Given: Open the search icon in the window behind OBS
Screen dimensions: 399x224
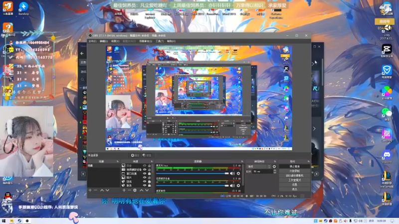Looking at the screenshot, I should click(82, 80).
